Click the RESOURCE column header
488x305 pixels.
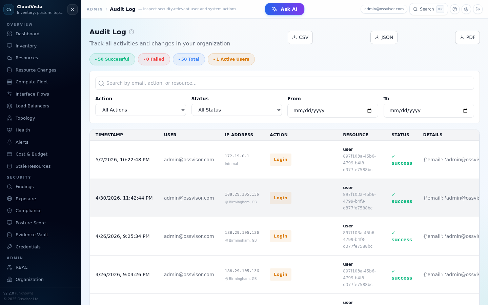tap(355, 135)
